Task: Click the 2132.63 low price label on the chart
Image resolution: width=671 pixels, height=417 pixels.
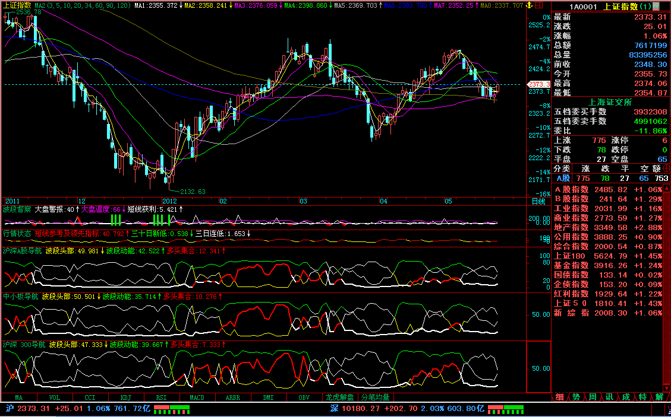Action: tap(193, 192)
